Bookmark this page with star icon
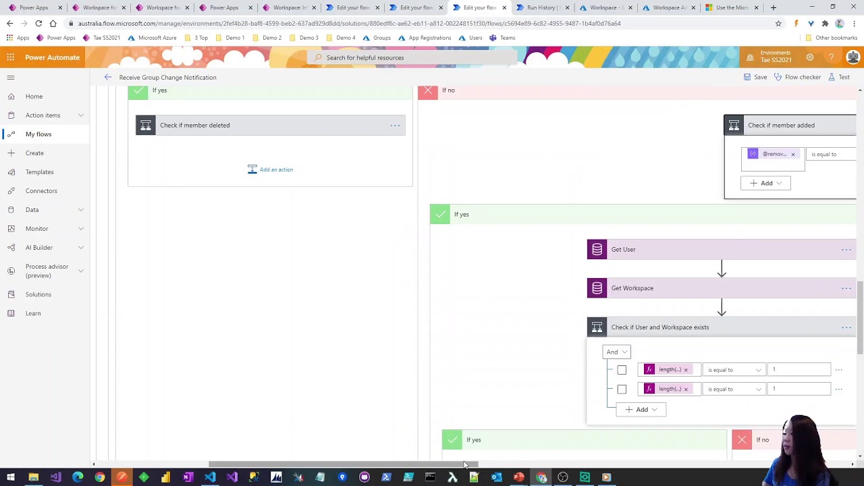Image resolution: width=864 pixels, height=486 pixels. point(778,23)
